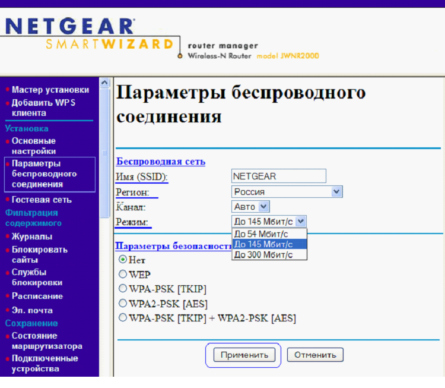The height and width of the screenshot is (388, 445).
Task: Click the model JWNR2000 text
Action: [x=288, y=56]
